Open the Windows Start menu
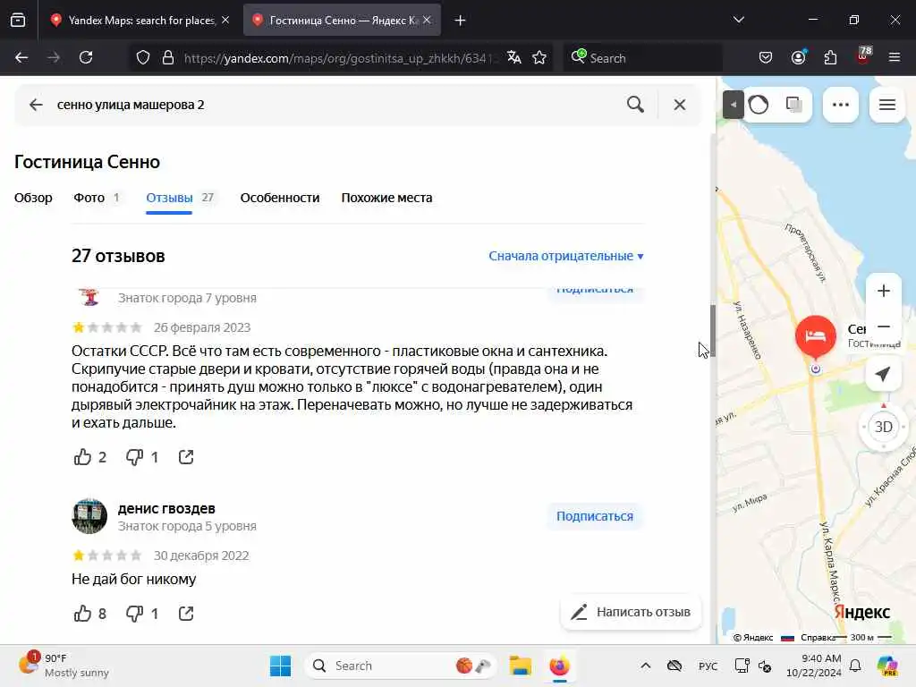The width and height of the screenshot is (916, 687). [x=280, y=666]
